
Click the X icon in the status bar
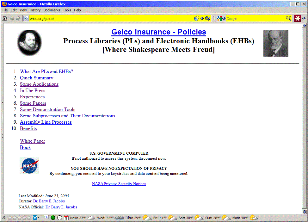pos(4,218)
